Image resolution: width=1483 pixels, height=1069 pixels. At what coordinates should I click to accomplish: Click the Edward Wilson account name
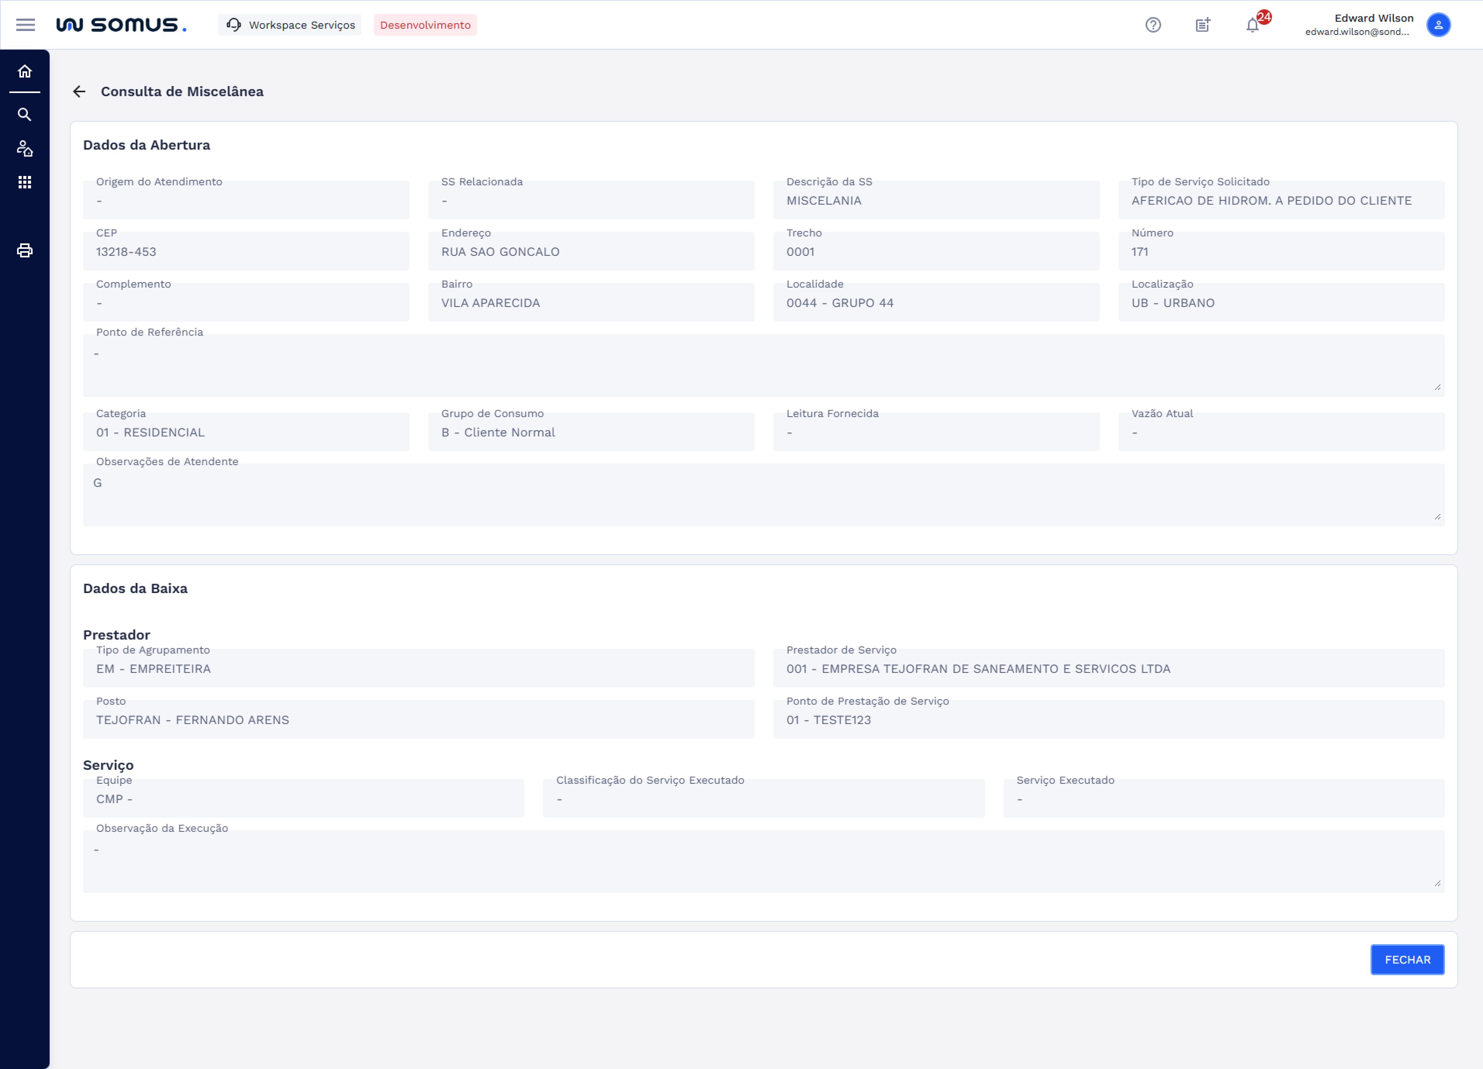[x=1373, y=18]
